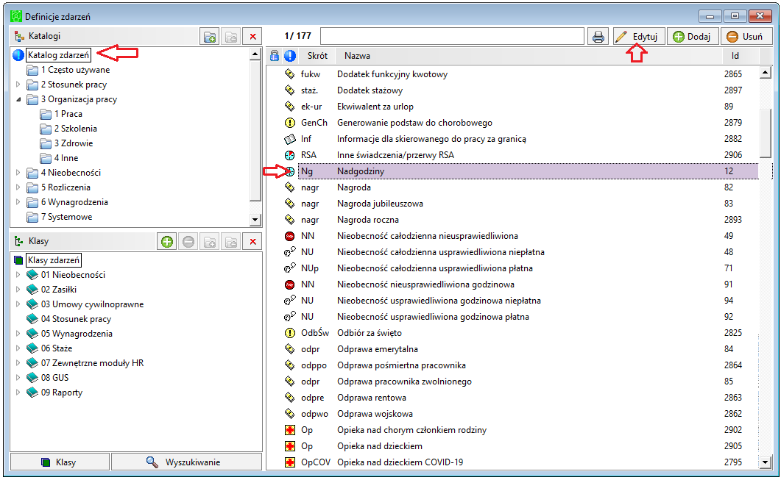
Task: Click the red stop icon for Nieobecność nieusprawiedliwiona godzinowa
Action: tap(289, 284)
